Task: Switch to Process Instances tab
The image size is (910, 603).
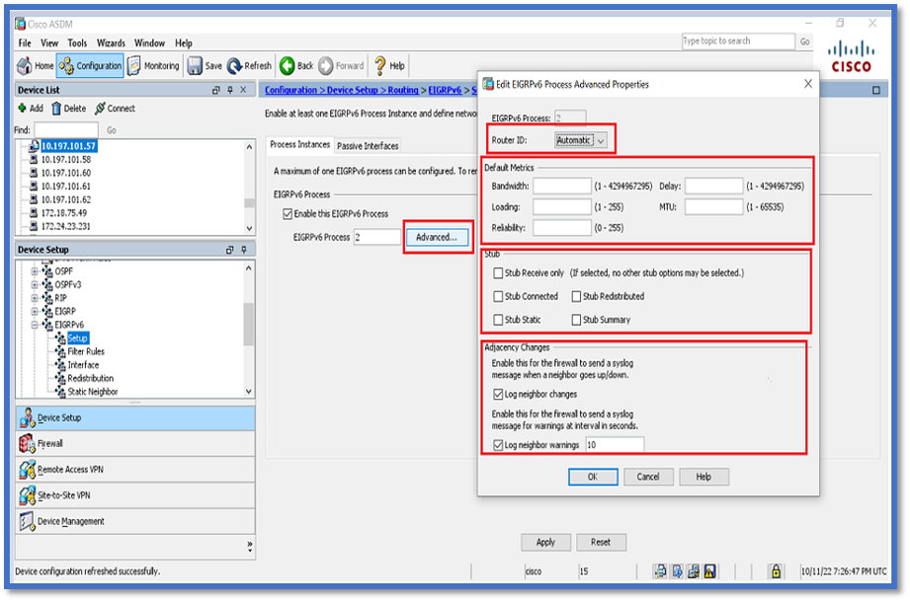Action: tap(300, 144)
